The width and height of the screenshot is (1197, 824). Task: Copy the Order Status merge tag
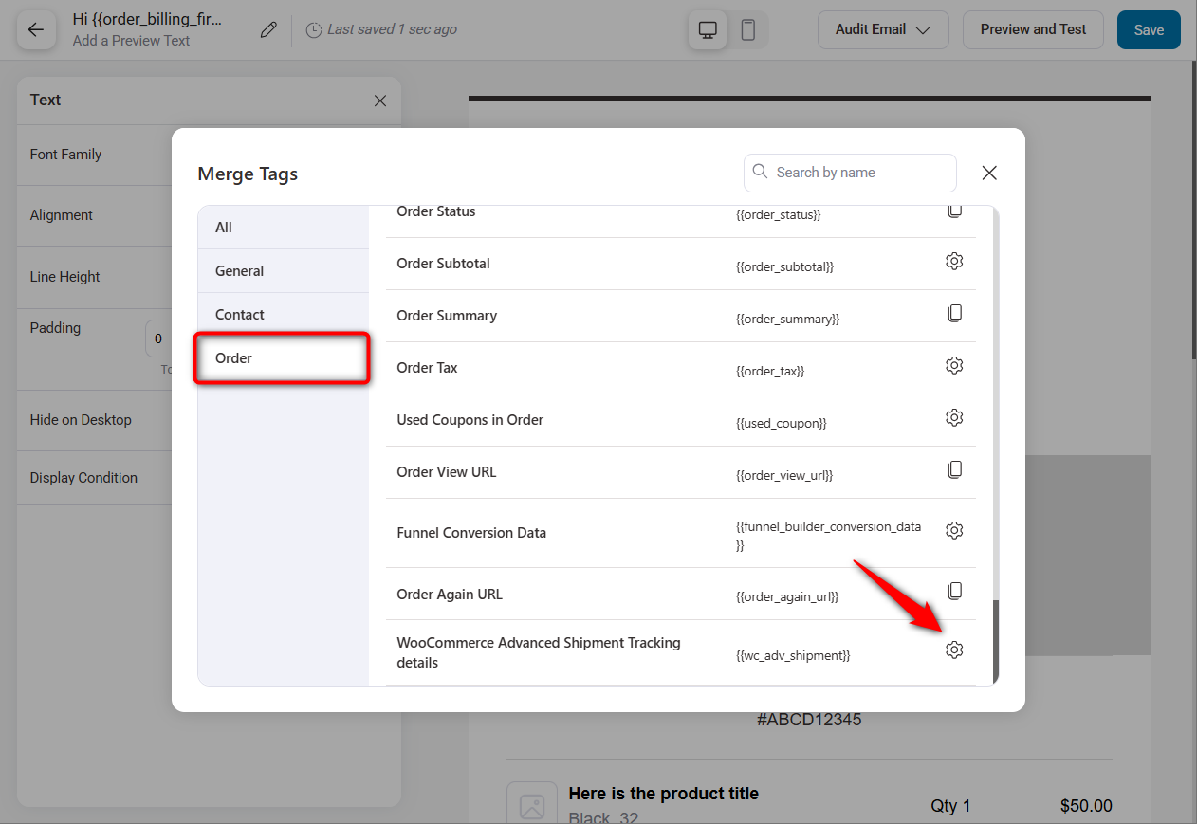point(954,211)
